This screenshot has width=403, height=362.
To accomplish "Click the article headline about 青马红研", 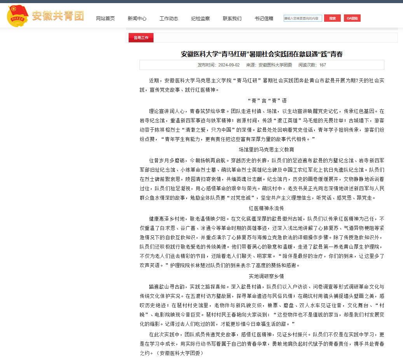I will tap(262, 54).
